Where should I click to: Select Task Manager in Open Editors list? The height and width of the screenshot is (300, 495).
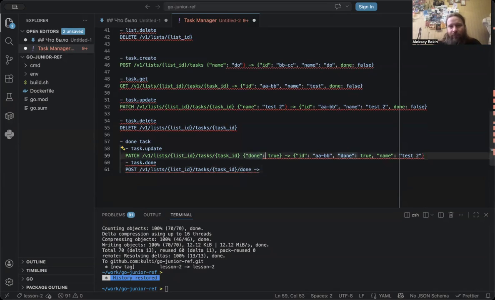pyautogui.click(x=56, y=48)
